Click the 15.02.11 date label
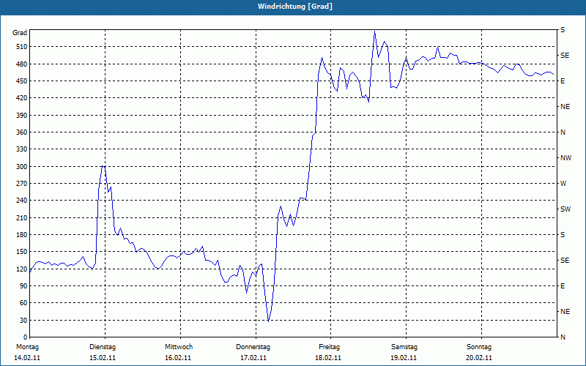Viewport: 586px width, 366px height. pyautogui.click(x=102, y=358)
